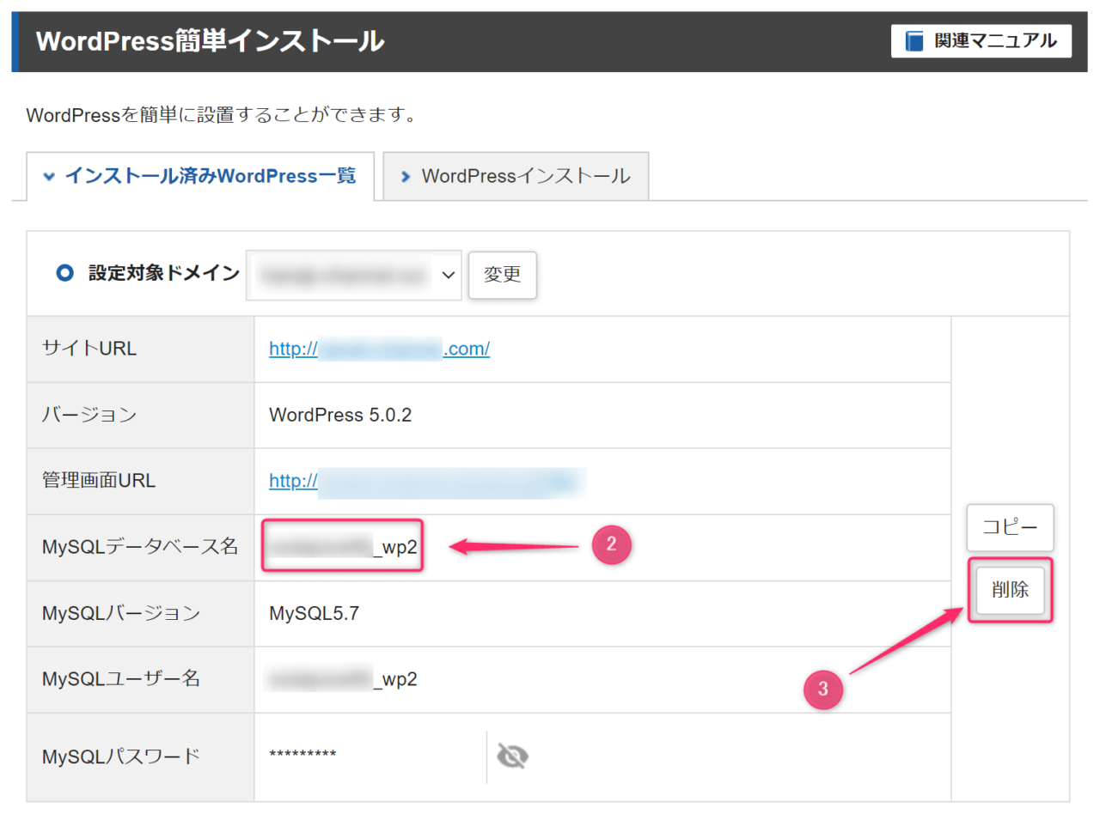
Task: Click the MySQLバージョン row label
Action: point(121,614)
